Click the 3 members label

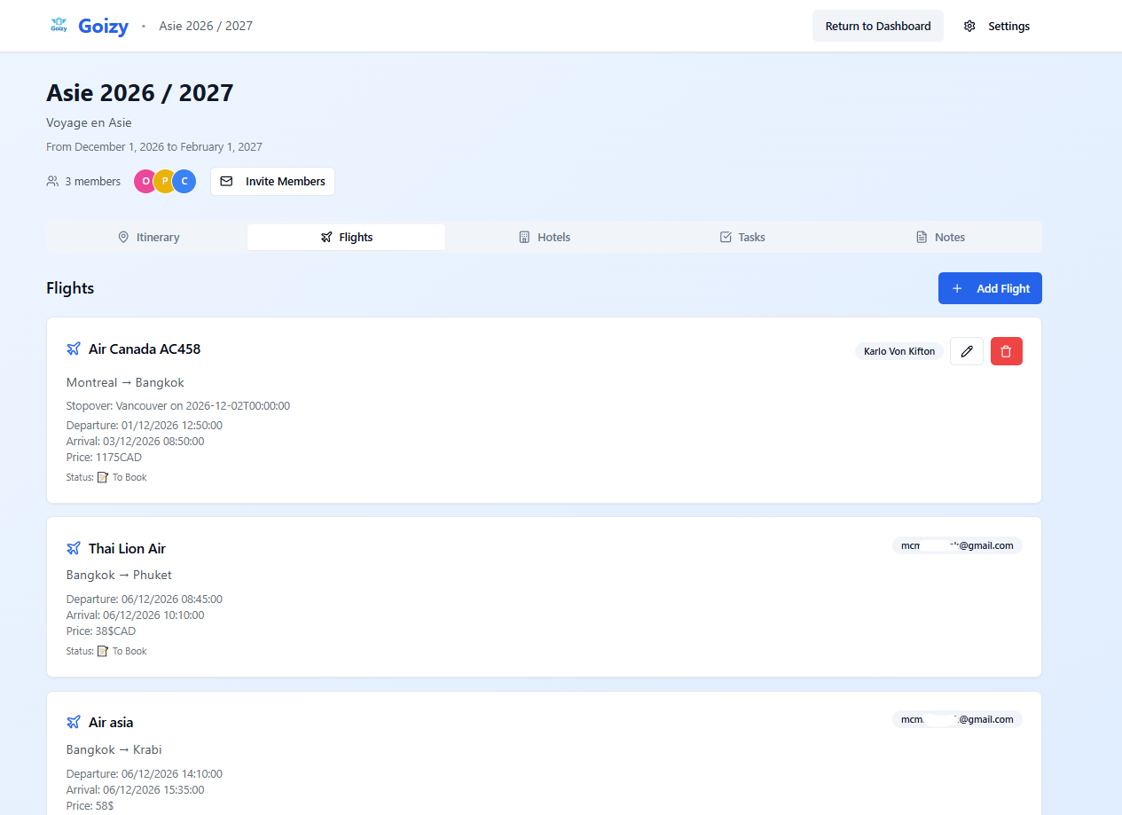tap(92, 181)
